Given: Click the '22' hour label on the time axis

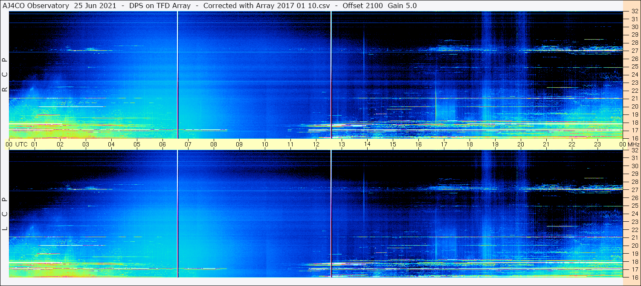Looking at the screenshot, I should point(572,144).
